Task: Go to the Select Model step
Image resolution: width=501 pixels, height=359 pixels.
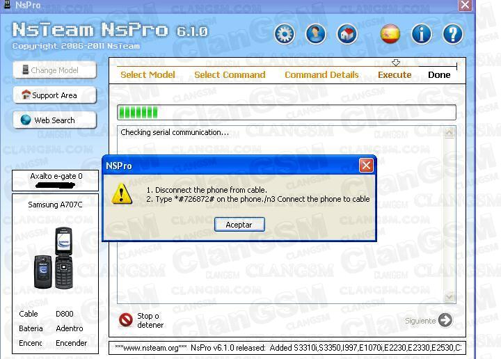Action: (x=148, y=74)
